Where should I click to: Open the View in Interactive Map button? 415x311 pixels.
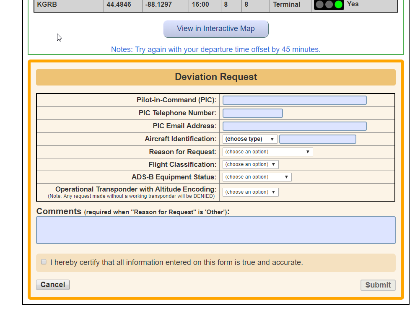click(216, 29)
